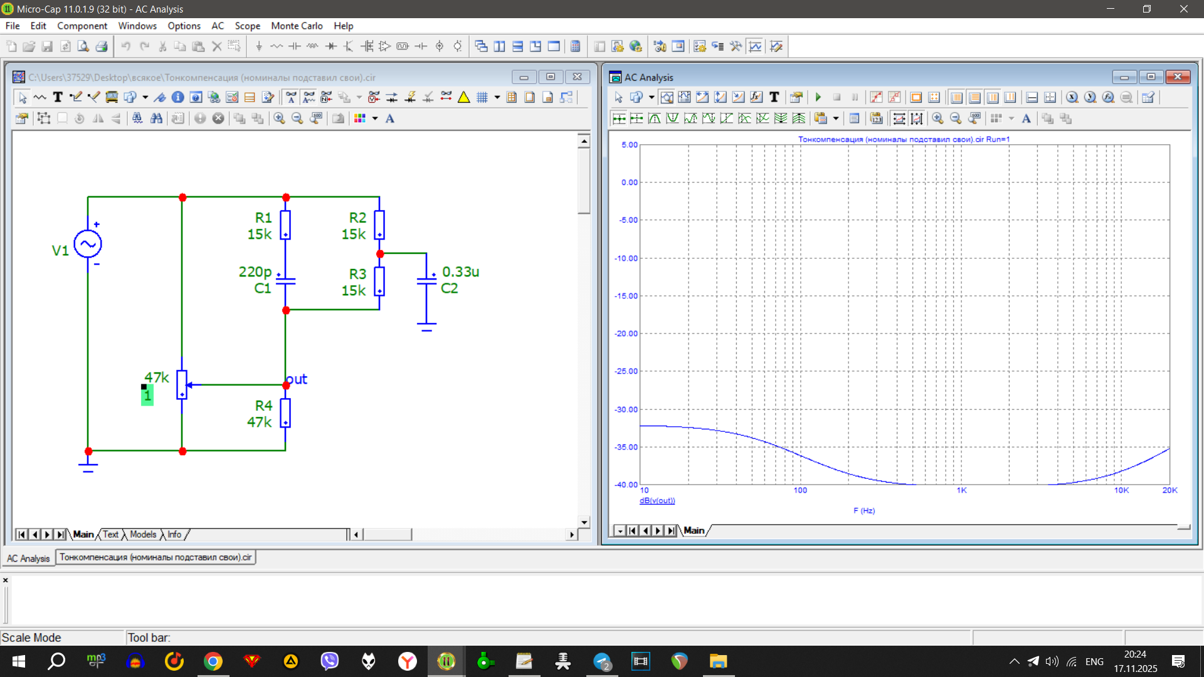The width and height of the screenshot is (1204, 677).
Task: Click the schematic vertical scrollbar thumb
Action: 584,182
